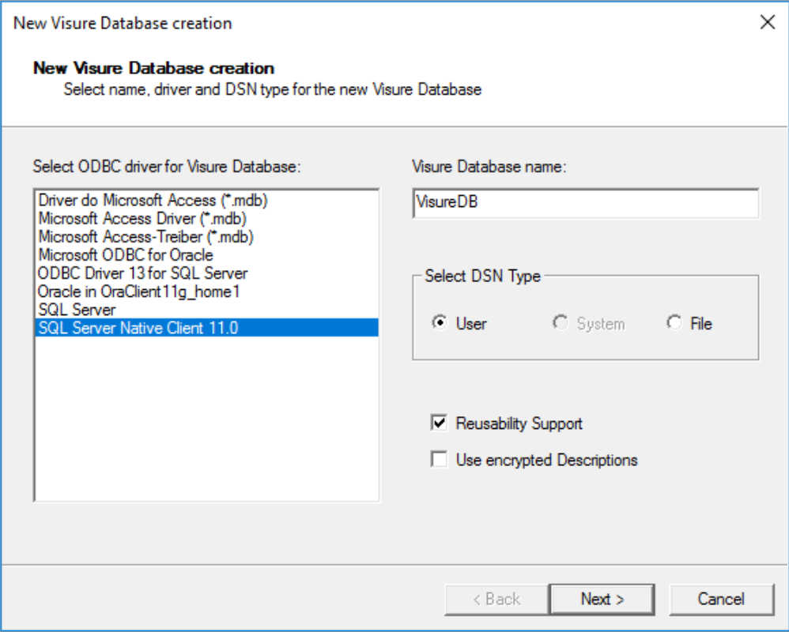Image resolution: width=789 pixels, height=632 pixels.
Task: Pick the plain SQL Server driver
Action: click(207, 309)
